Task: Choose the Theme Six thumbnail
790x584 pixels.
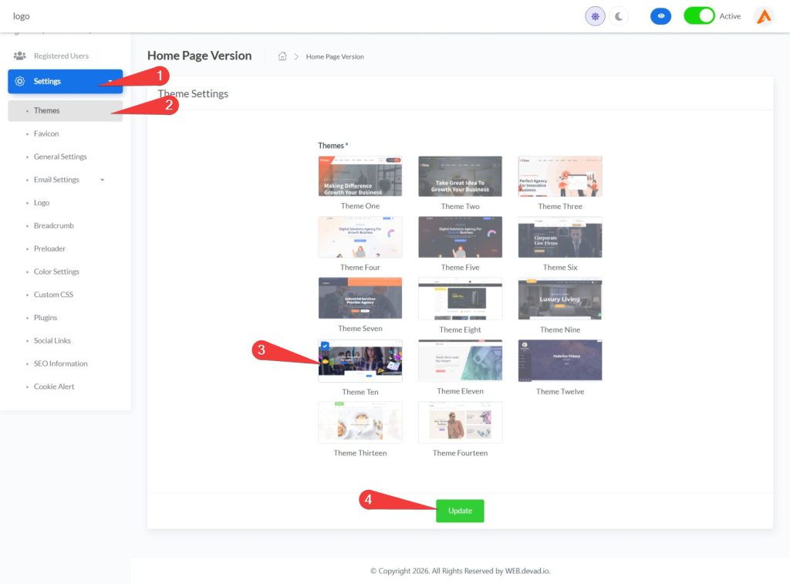Action: [x=560, y=238]
